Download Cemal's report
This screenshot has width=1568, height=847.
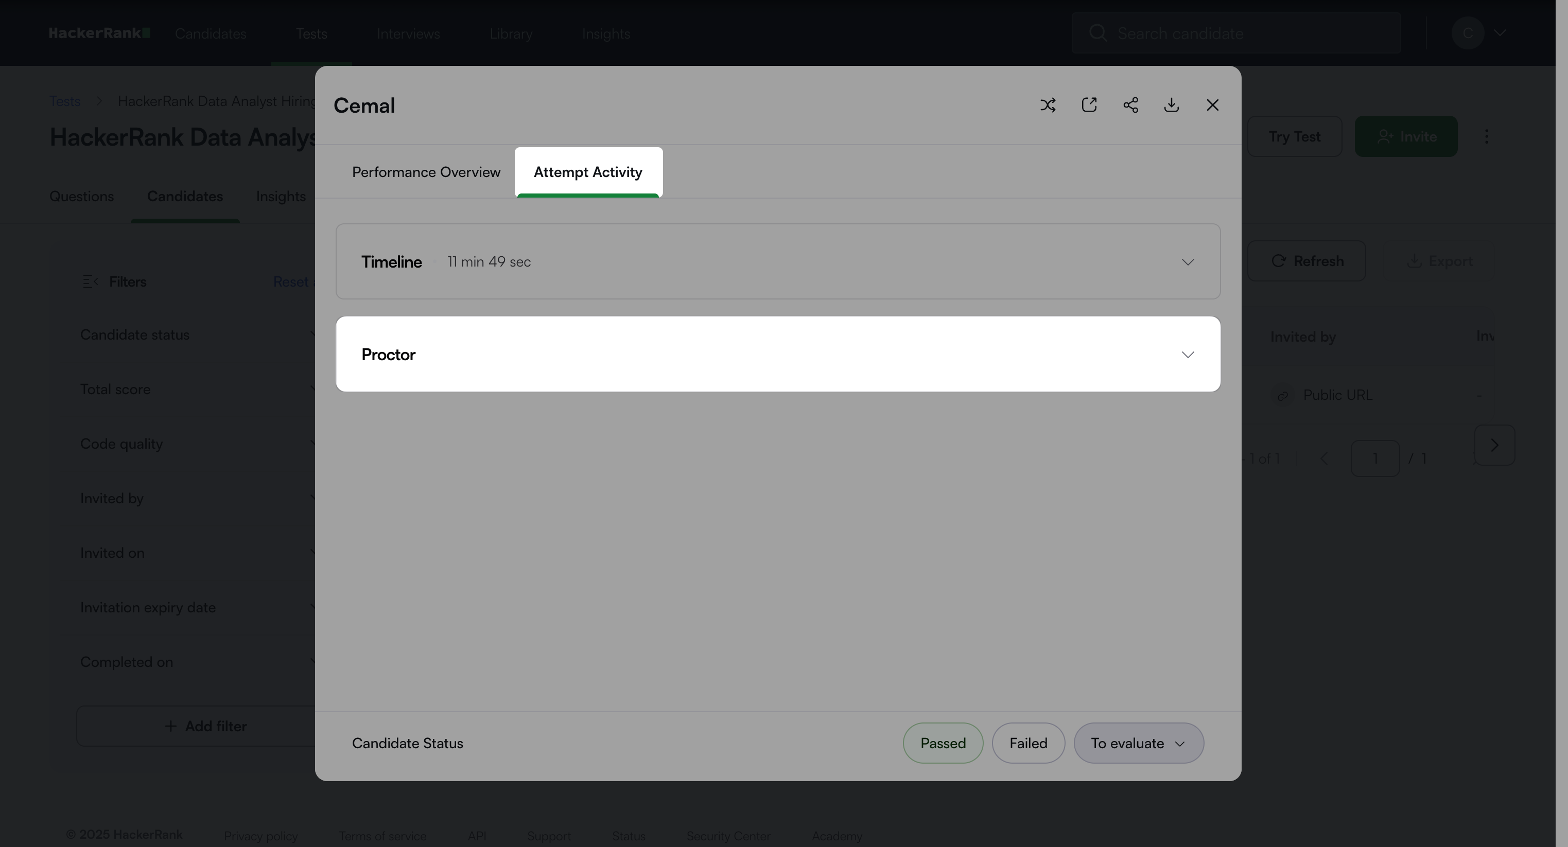point(1171,105)
